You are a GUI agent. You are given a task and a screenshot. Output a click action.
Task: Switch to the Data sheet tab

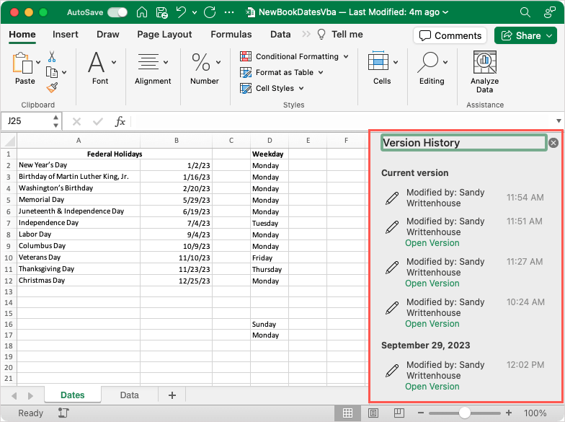[x=130, y=395]
